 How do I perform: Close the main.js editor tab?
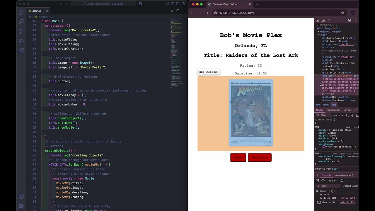click(47, 11)
